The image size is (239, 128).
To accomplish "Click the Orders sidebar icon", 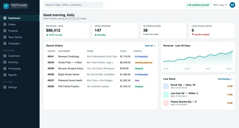I will tap(5, 24).
